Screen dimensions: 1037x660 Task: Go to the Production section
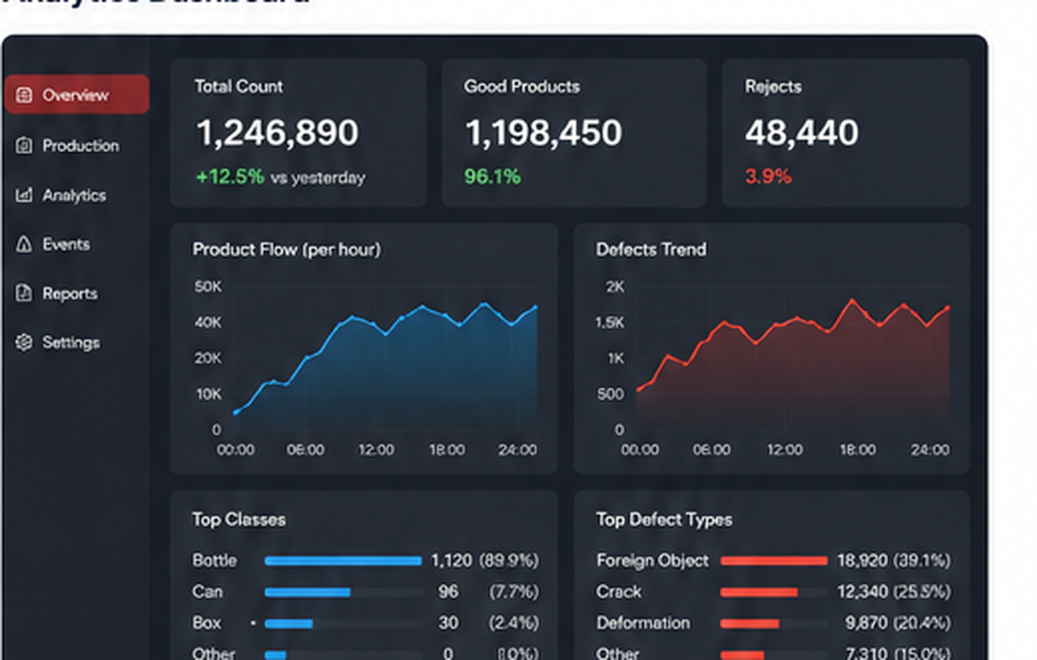(x=81, y=145)
